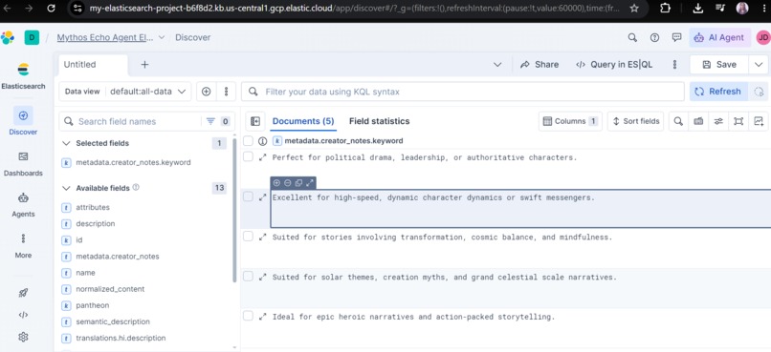Filter out this cell value minus icon
The width and height of the screenshot is (771, 352).
(288, 183)
